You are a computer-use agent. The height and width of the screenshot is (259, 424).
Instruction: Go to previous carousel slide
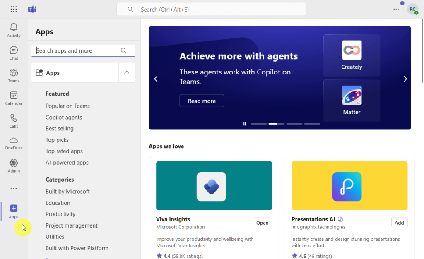156,79
